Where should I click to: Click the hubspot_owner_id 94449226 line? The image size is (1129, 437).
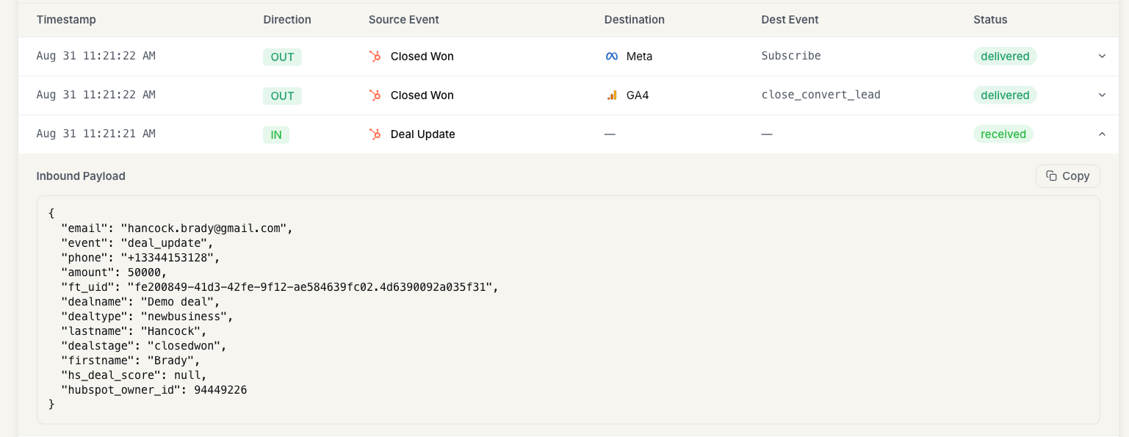[154, 390]
